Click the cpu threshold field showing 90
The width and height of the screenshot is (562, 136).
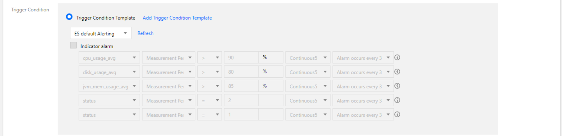(x=241, y=58)
